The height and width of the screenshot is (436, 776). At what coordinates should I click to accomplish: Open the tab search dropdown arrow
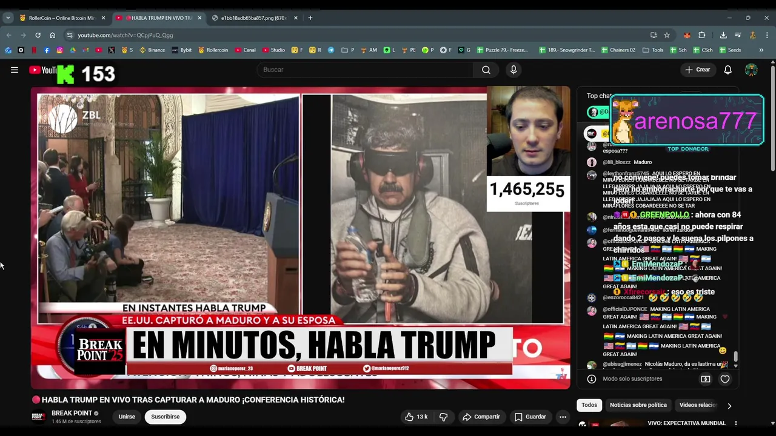click(8, 18)
